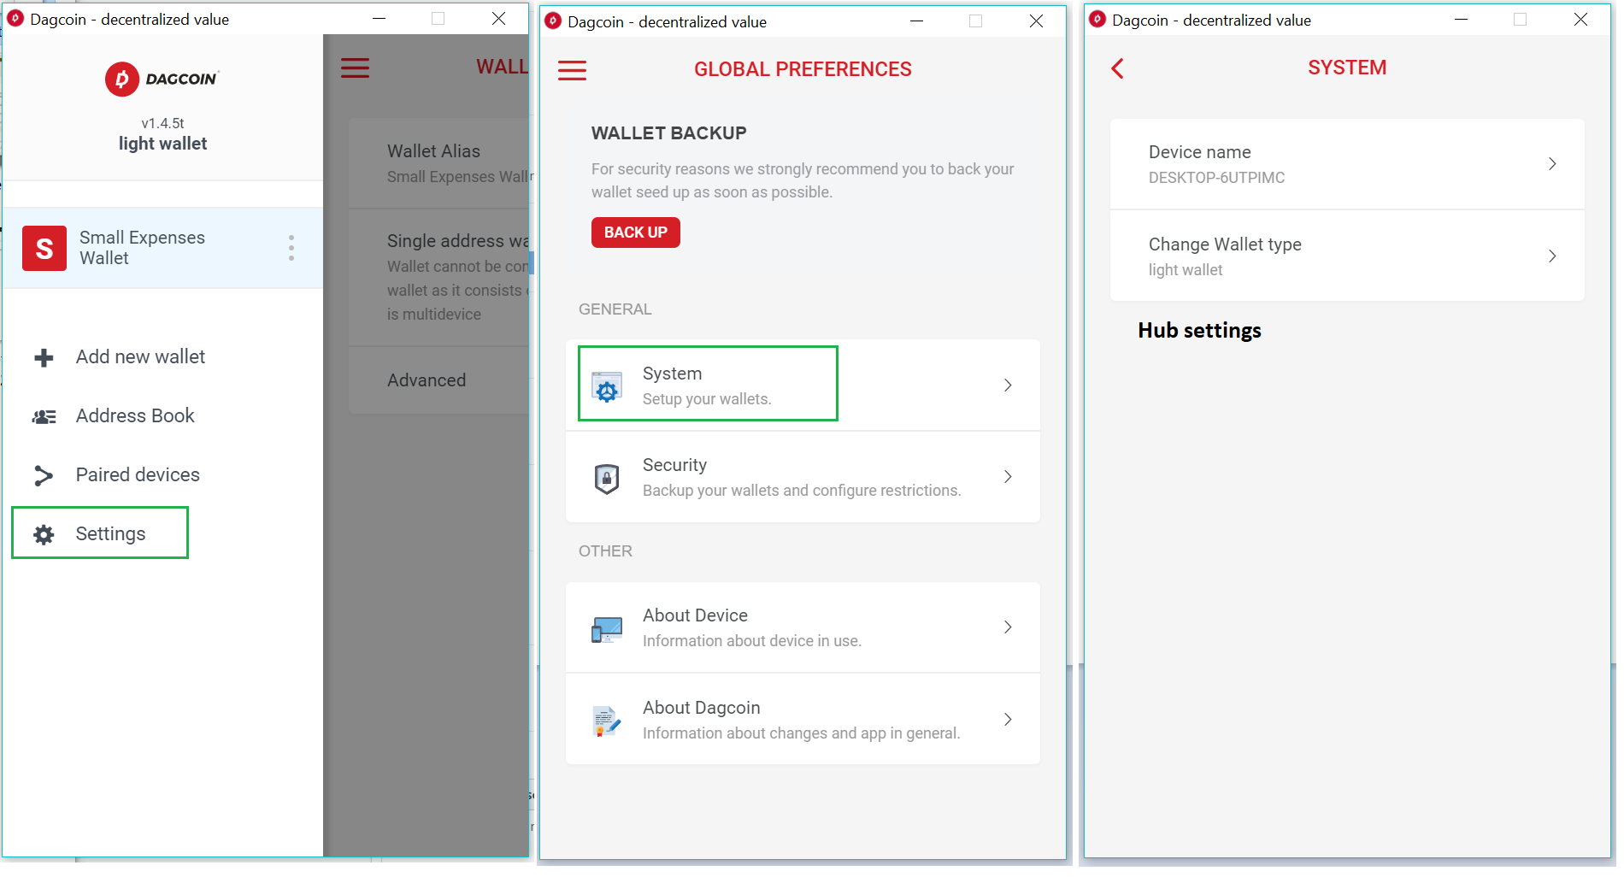
Task: Click the Hub settings heading
Action: click(x=1199, y=331)
